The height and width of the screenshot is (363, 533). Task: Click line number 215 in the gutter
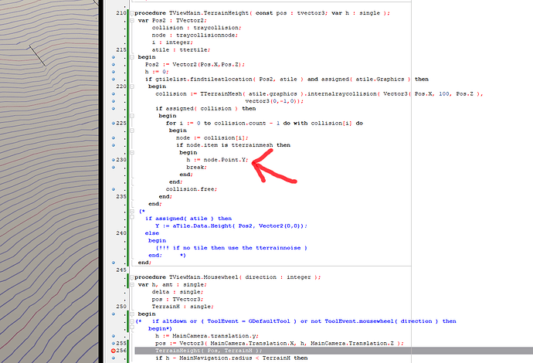pyautogui.click(x=121, y=49)
